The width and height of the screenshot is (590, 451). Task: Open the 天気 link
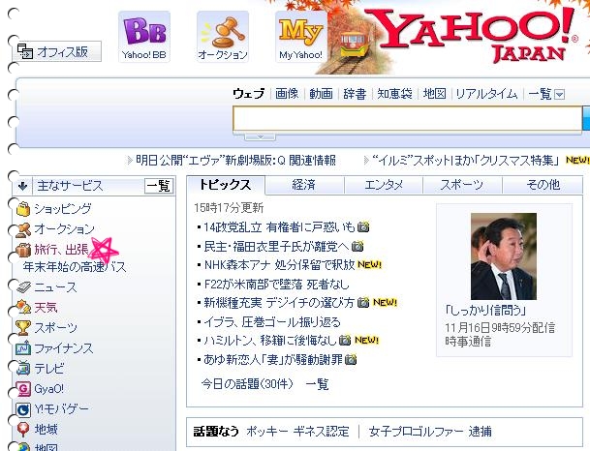coord(46,308)
